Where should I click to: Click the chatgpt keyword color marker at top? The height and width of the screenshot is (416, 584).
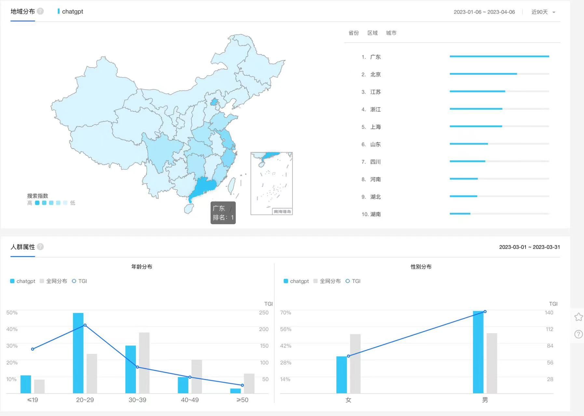click(x=59, y=11)
